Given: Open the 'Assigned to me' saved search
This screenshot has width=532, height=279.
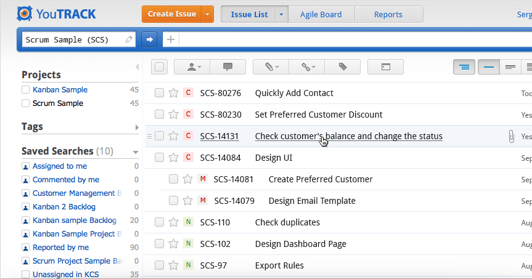Looking at the screenshot, I should pyautogui.click(x=59, y=166).
